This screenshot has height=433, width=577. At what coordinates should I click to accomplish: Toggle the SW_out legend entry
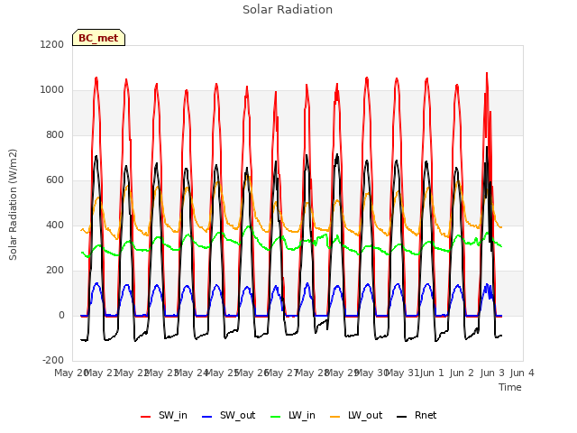point(228,415)
